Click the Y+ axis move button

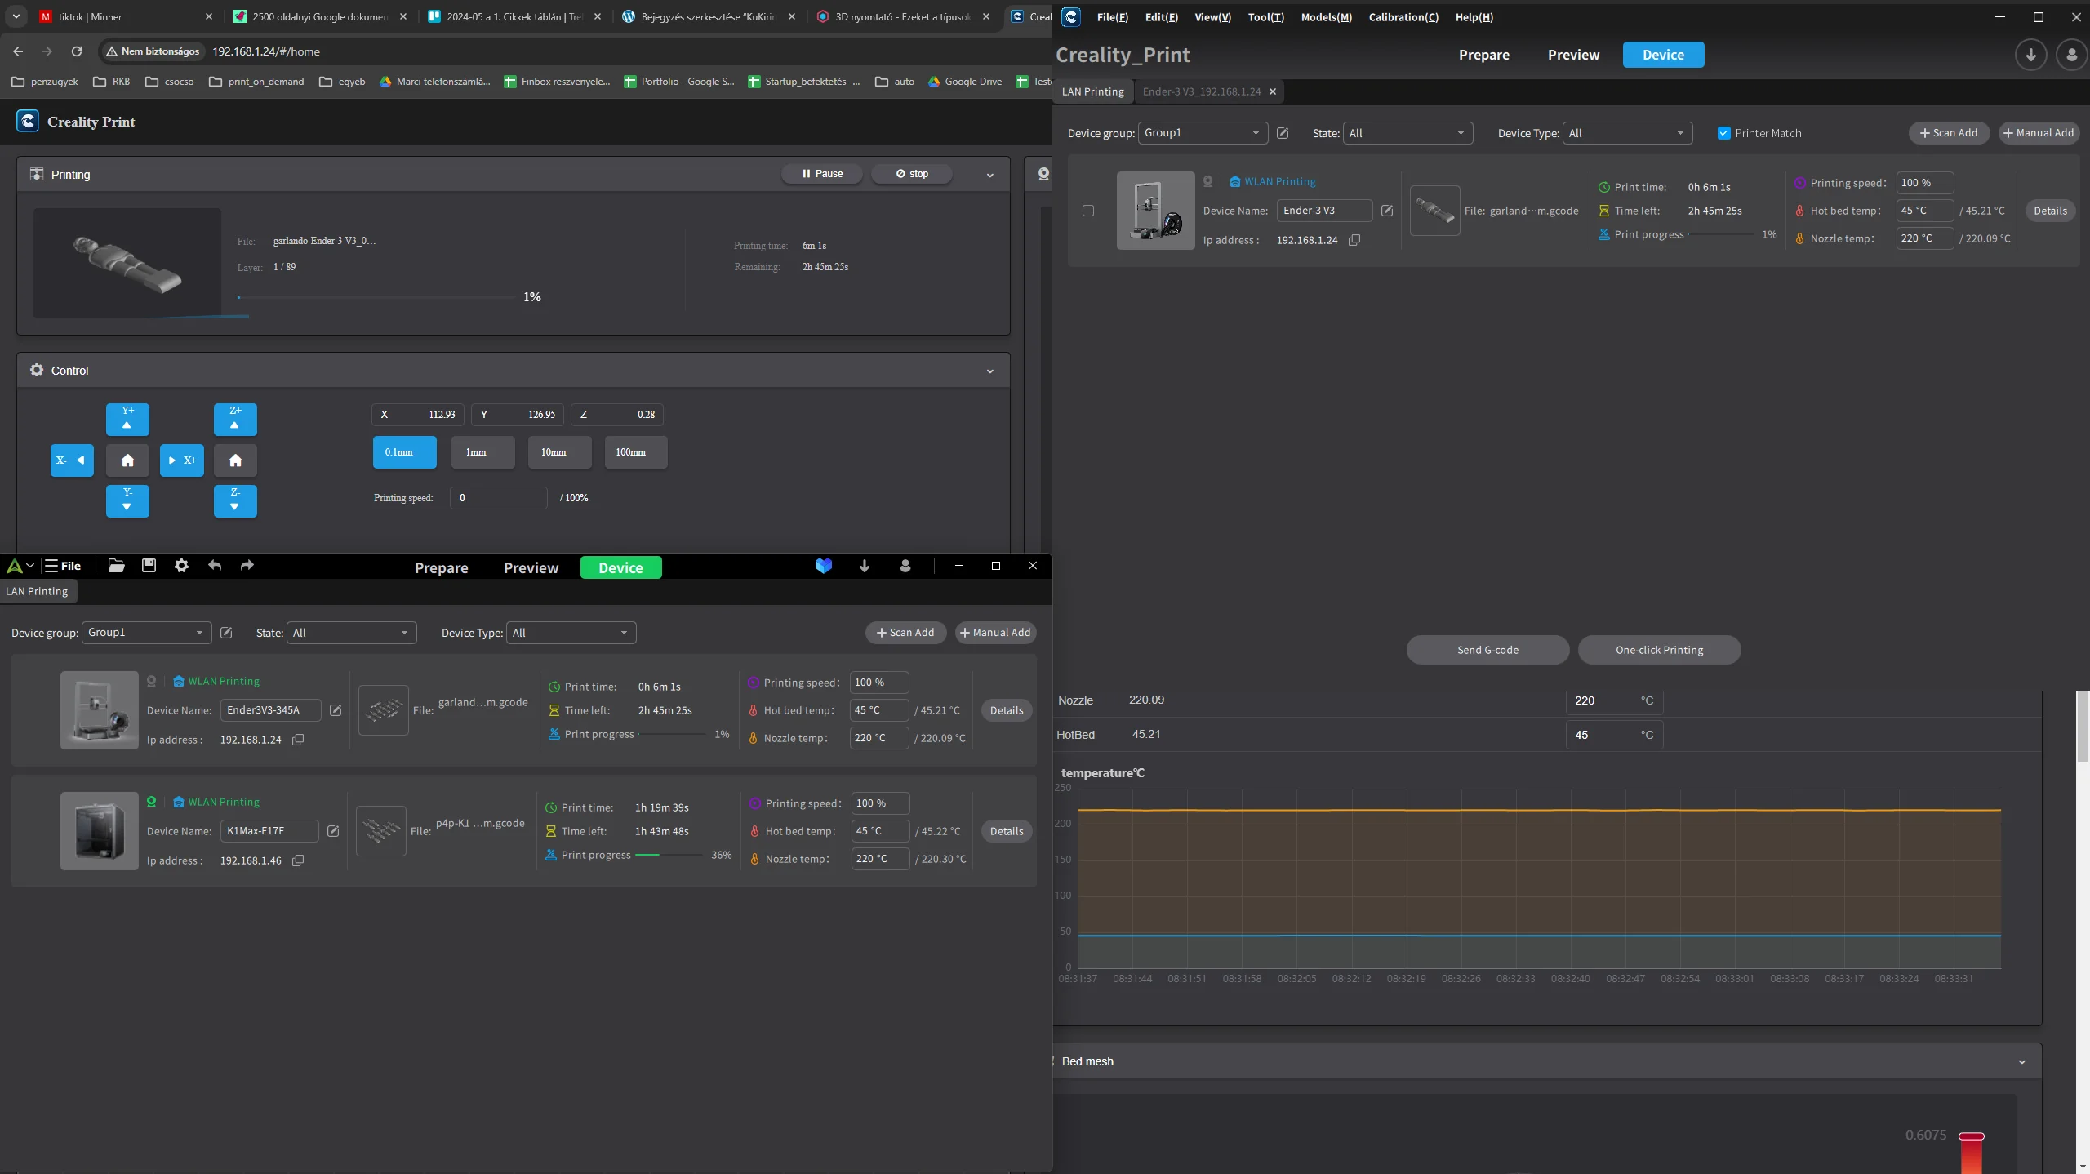click(x=127, y=418)
